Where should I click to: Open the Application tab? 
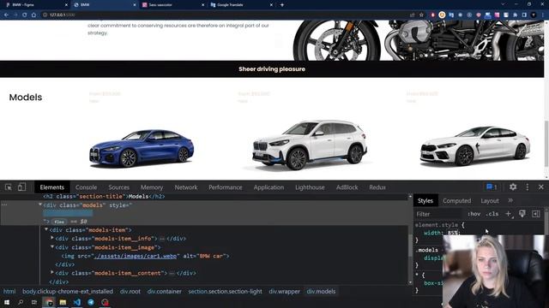point(268,187)
